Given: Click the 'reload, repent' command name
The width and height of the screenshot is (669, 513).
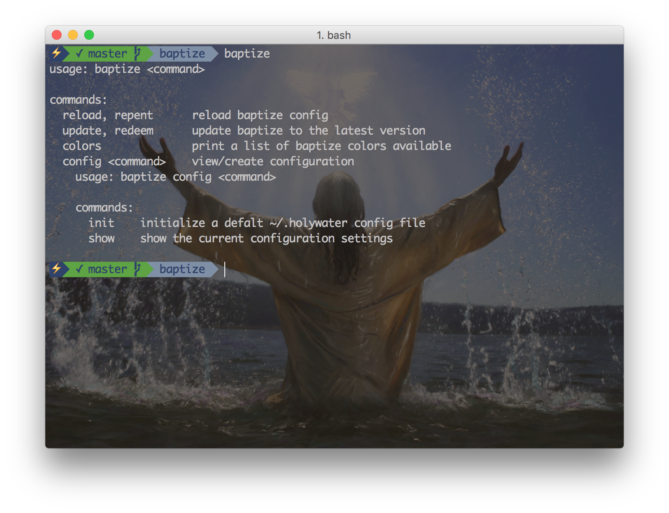Looking at the screenshot, I should click(108, 115).
